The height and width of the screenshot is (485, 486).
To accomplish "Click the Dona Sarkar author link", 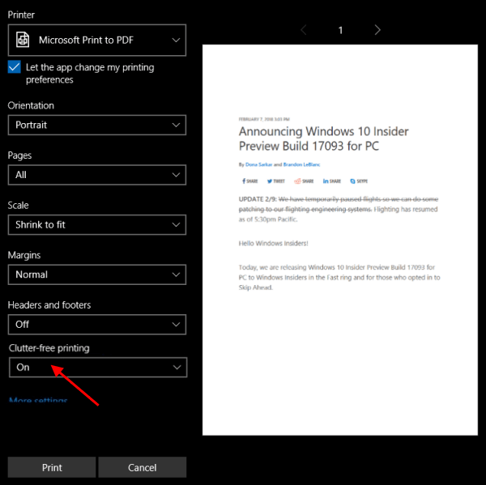I will (x=259, y=164).
